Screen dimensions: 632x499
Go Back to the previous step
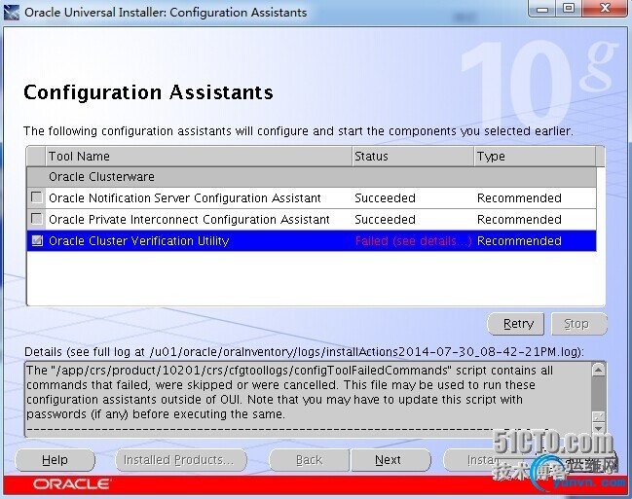coord(309,460)
